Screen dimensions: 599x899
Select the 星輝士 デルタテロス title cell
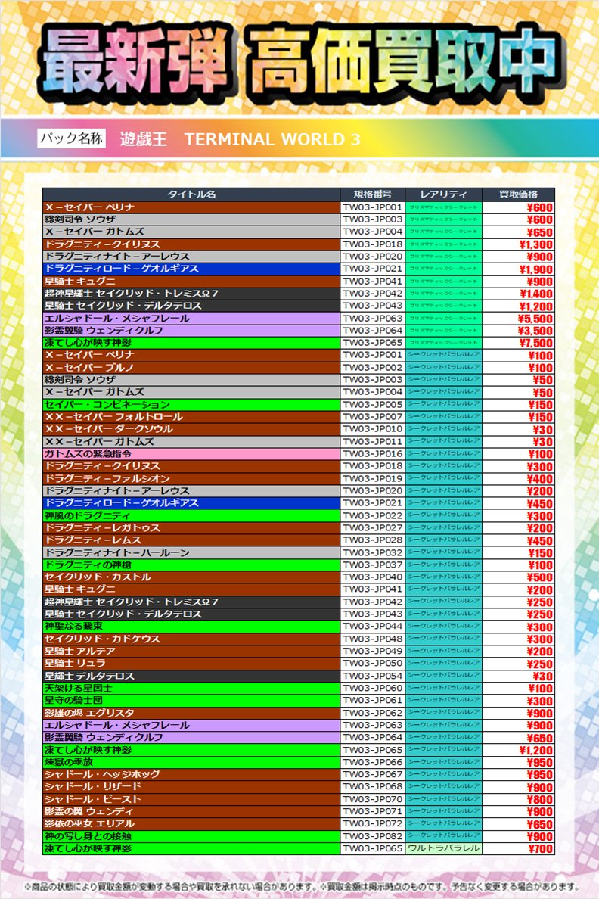[191, 676]
